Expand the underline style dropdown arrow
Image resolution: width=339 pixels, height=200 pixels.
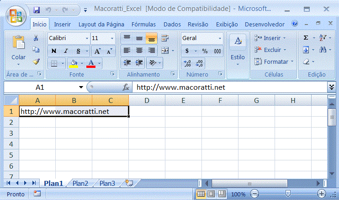click(87, 51)
